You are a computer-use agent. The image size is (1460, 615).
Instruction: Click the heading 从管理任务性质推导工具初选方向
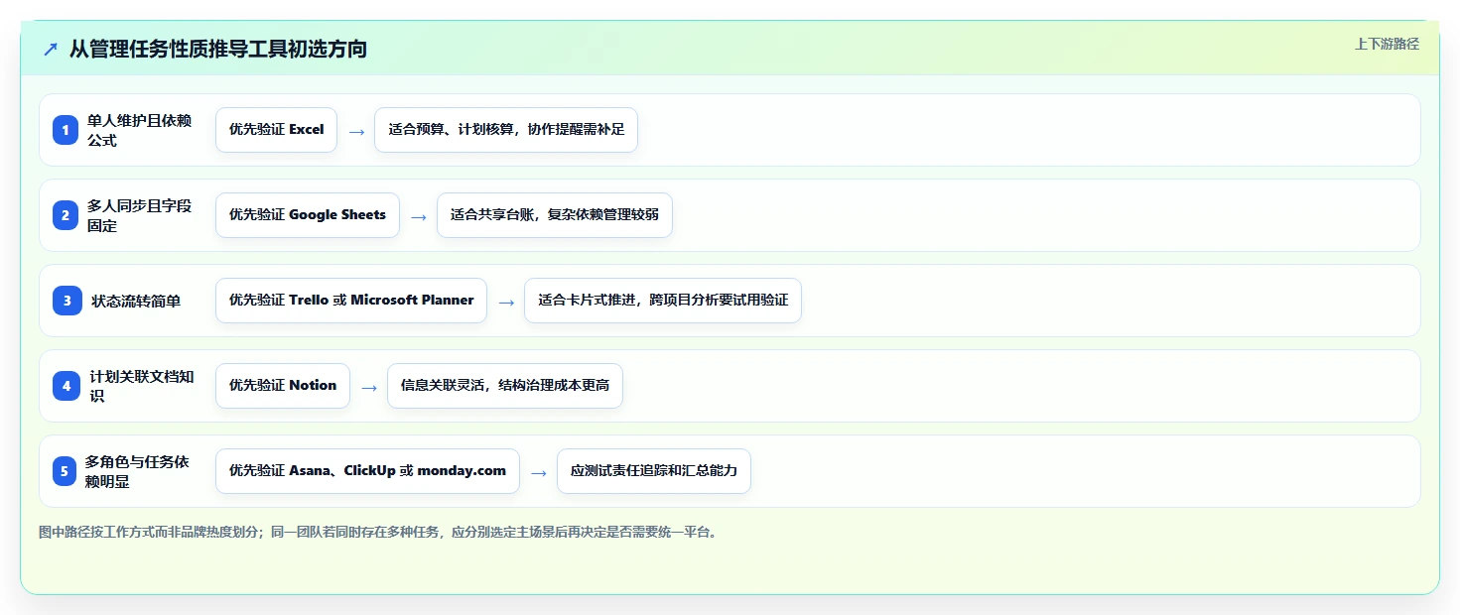pos(218,49)
